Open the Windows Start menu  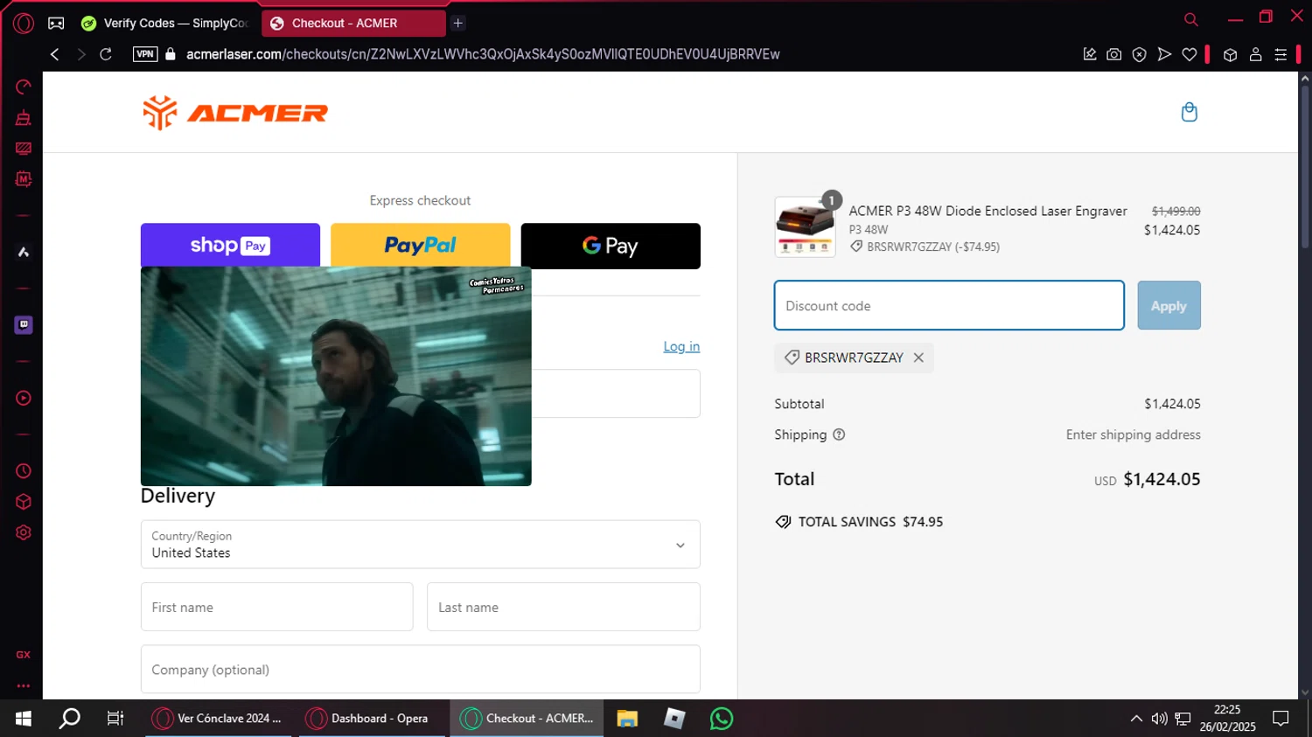(x=24, y=719)
